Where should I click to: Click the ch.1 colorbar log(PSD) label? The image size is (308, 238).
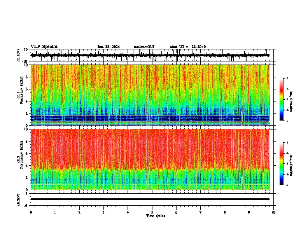click(291, 101)
